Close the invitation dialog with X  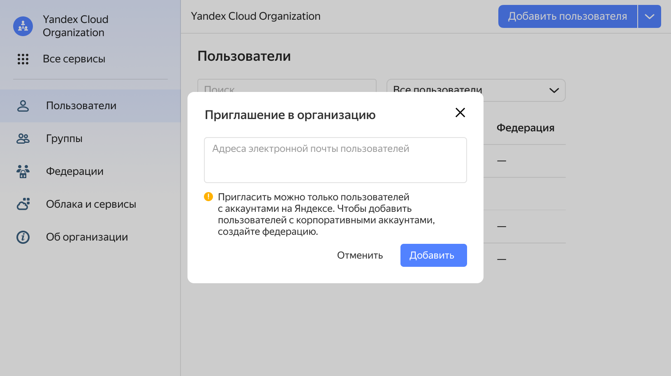pyautogui.click(x=460, y=112)
